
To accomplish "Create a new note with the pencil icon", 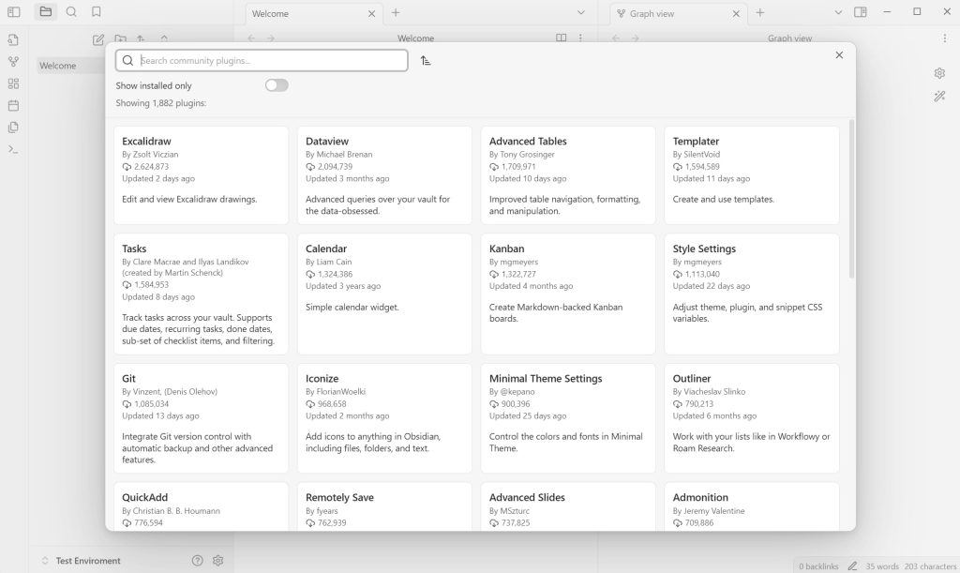I will pyautogui.click(x=99, y=39).
